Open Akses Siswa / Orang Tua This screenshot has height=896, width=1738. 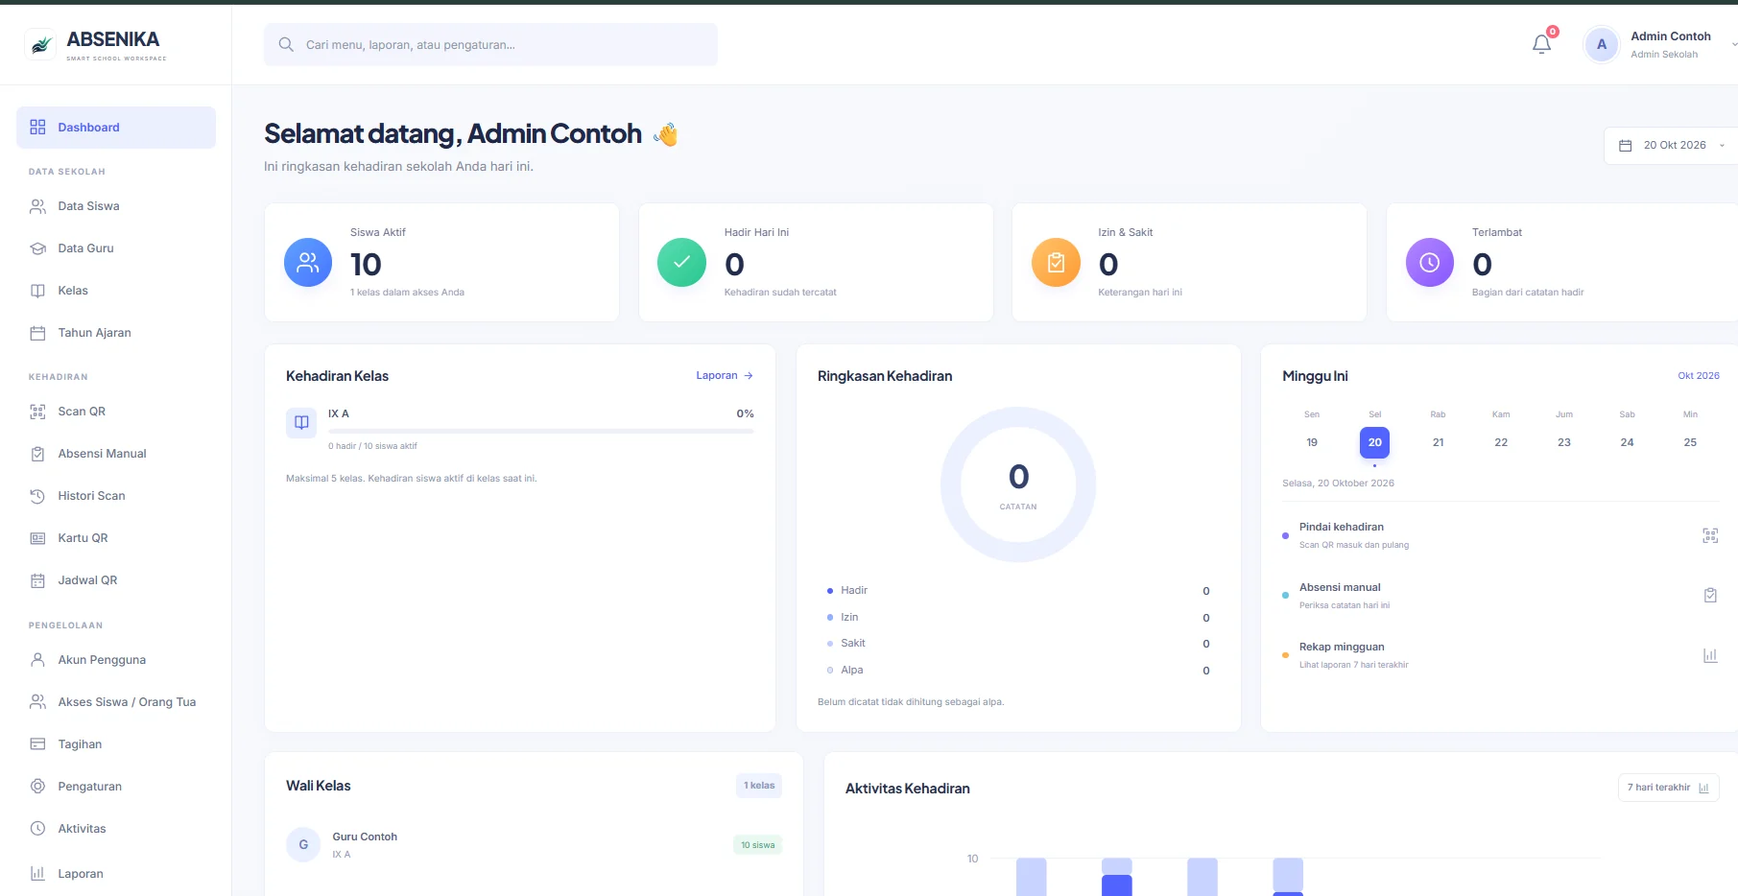(116, 702)
